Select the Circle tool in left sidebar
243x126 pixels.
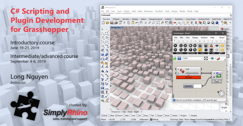point(102,38)
